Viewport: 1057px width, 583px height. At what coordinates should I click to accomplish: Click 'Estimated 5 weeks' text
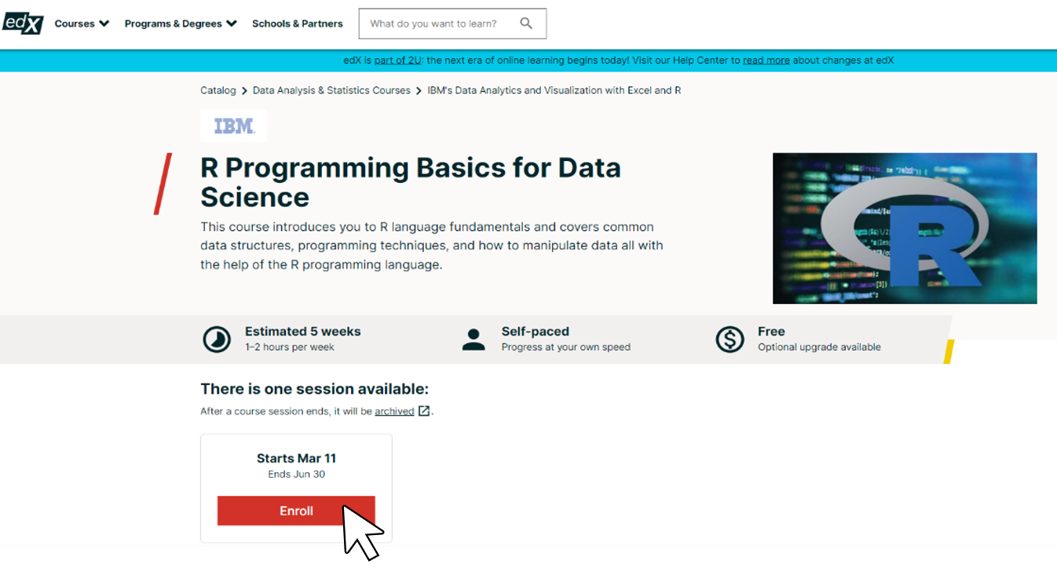coord(303,332)
